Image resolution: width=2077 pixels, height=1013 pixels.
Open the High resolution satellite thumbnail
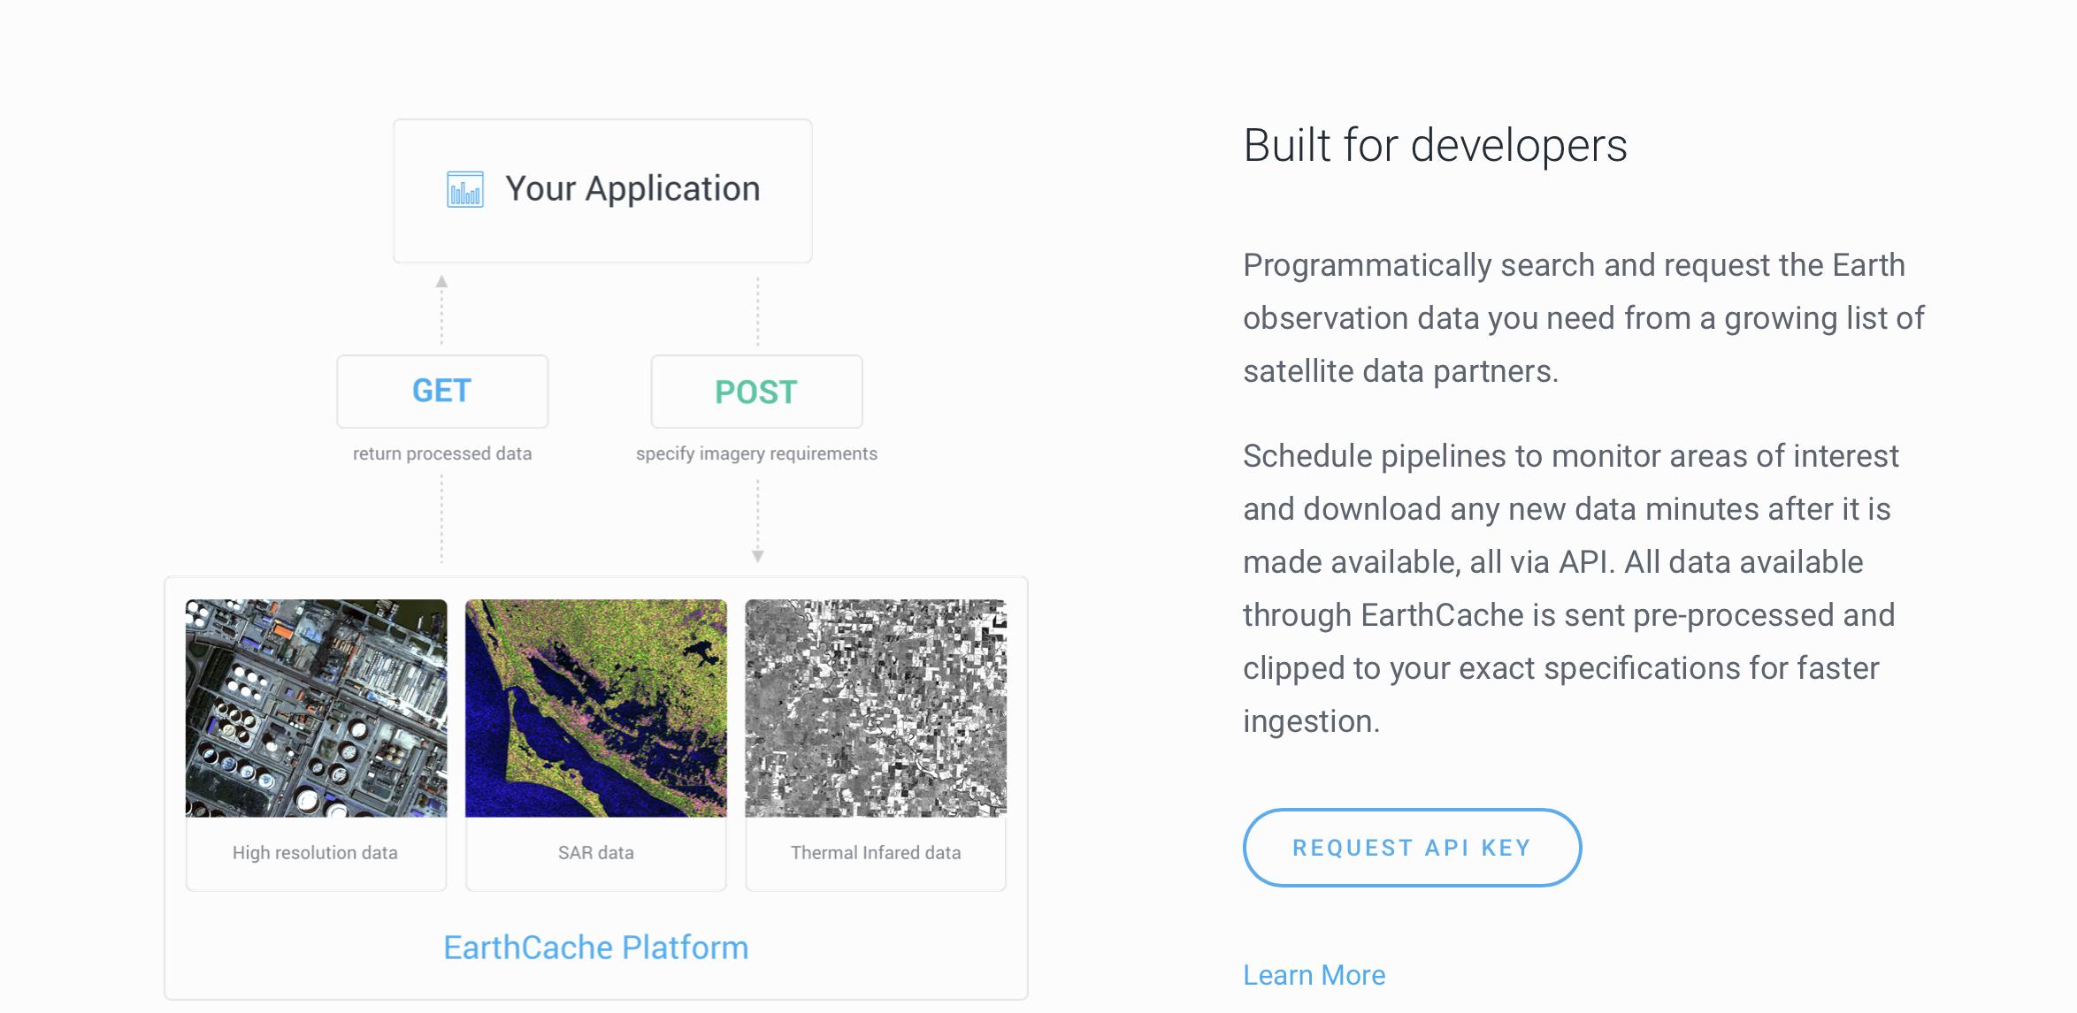(317, 708)
